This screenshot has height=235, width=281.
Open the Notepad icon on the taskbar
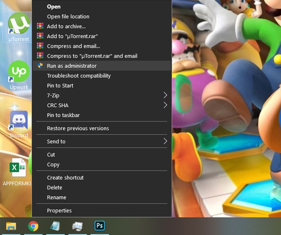point(55,226)
